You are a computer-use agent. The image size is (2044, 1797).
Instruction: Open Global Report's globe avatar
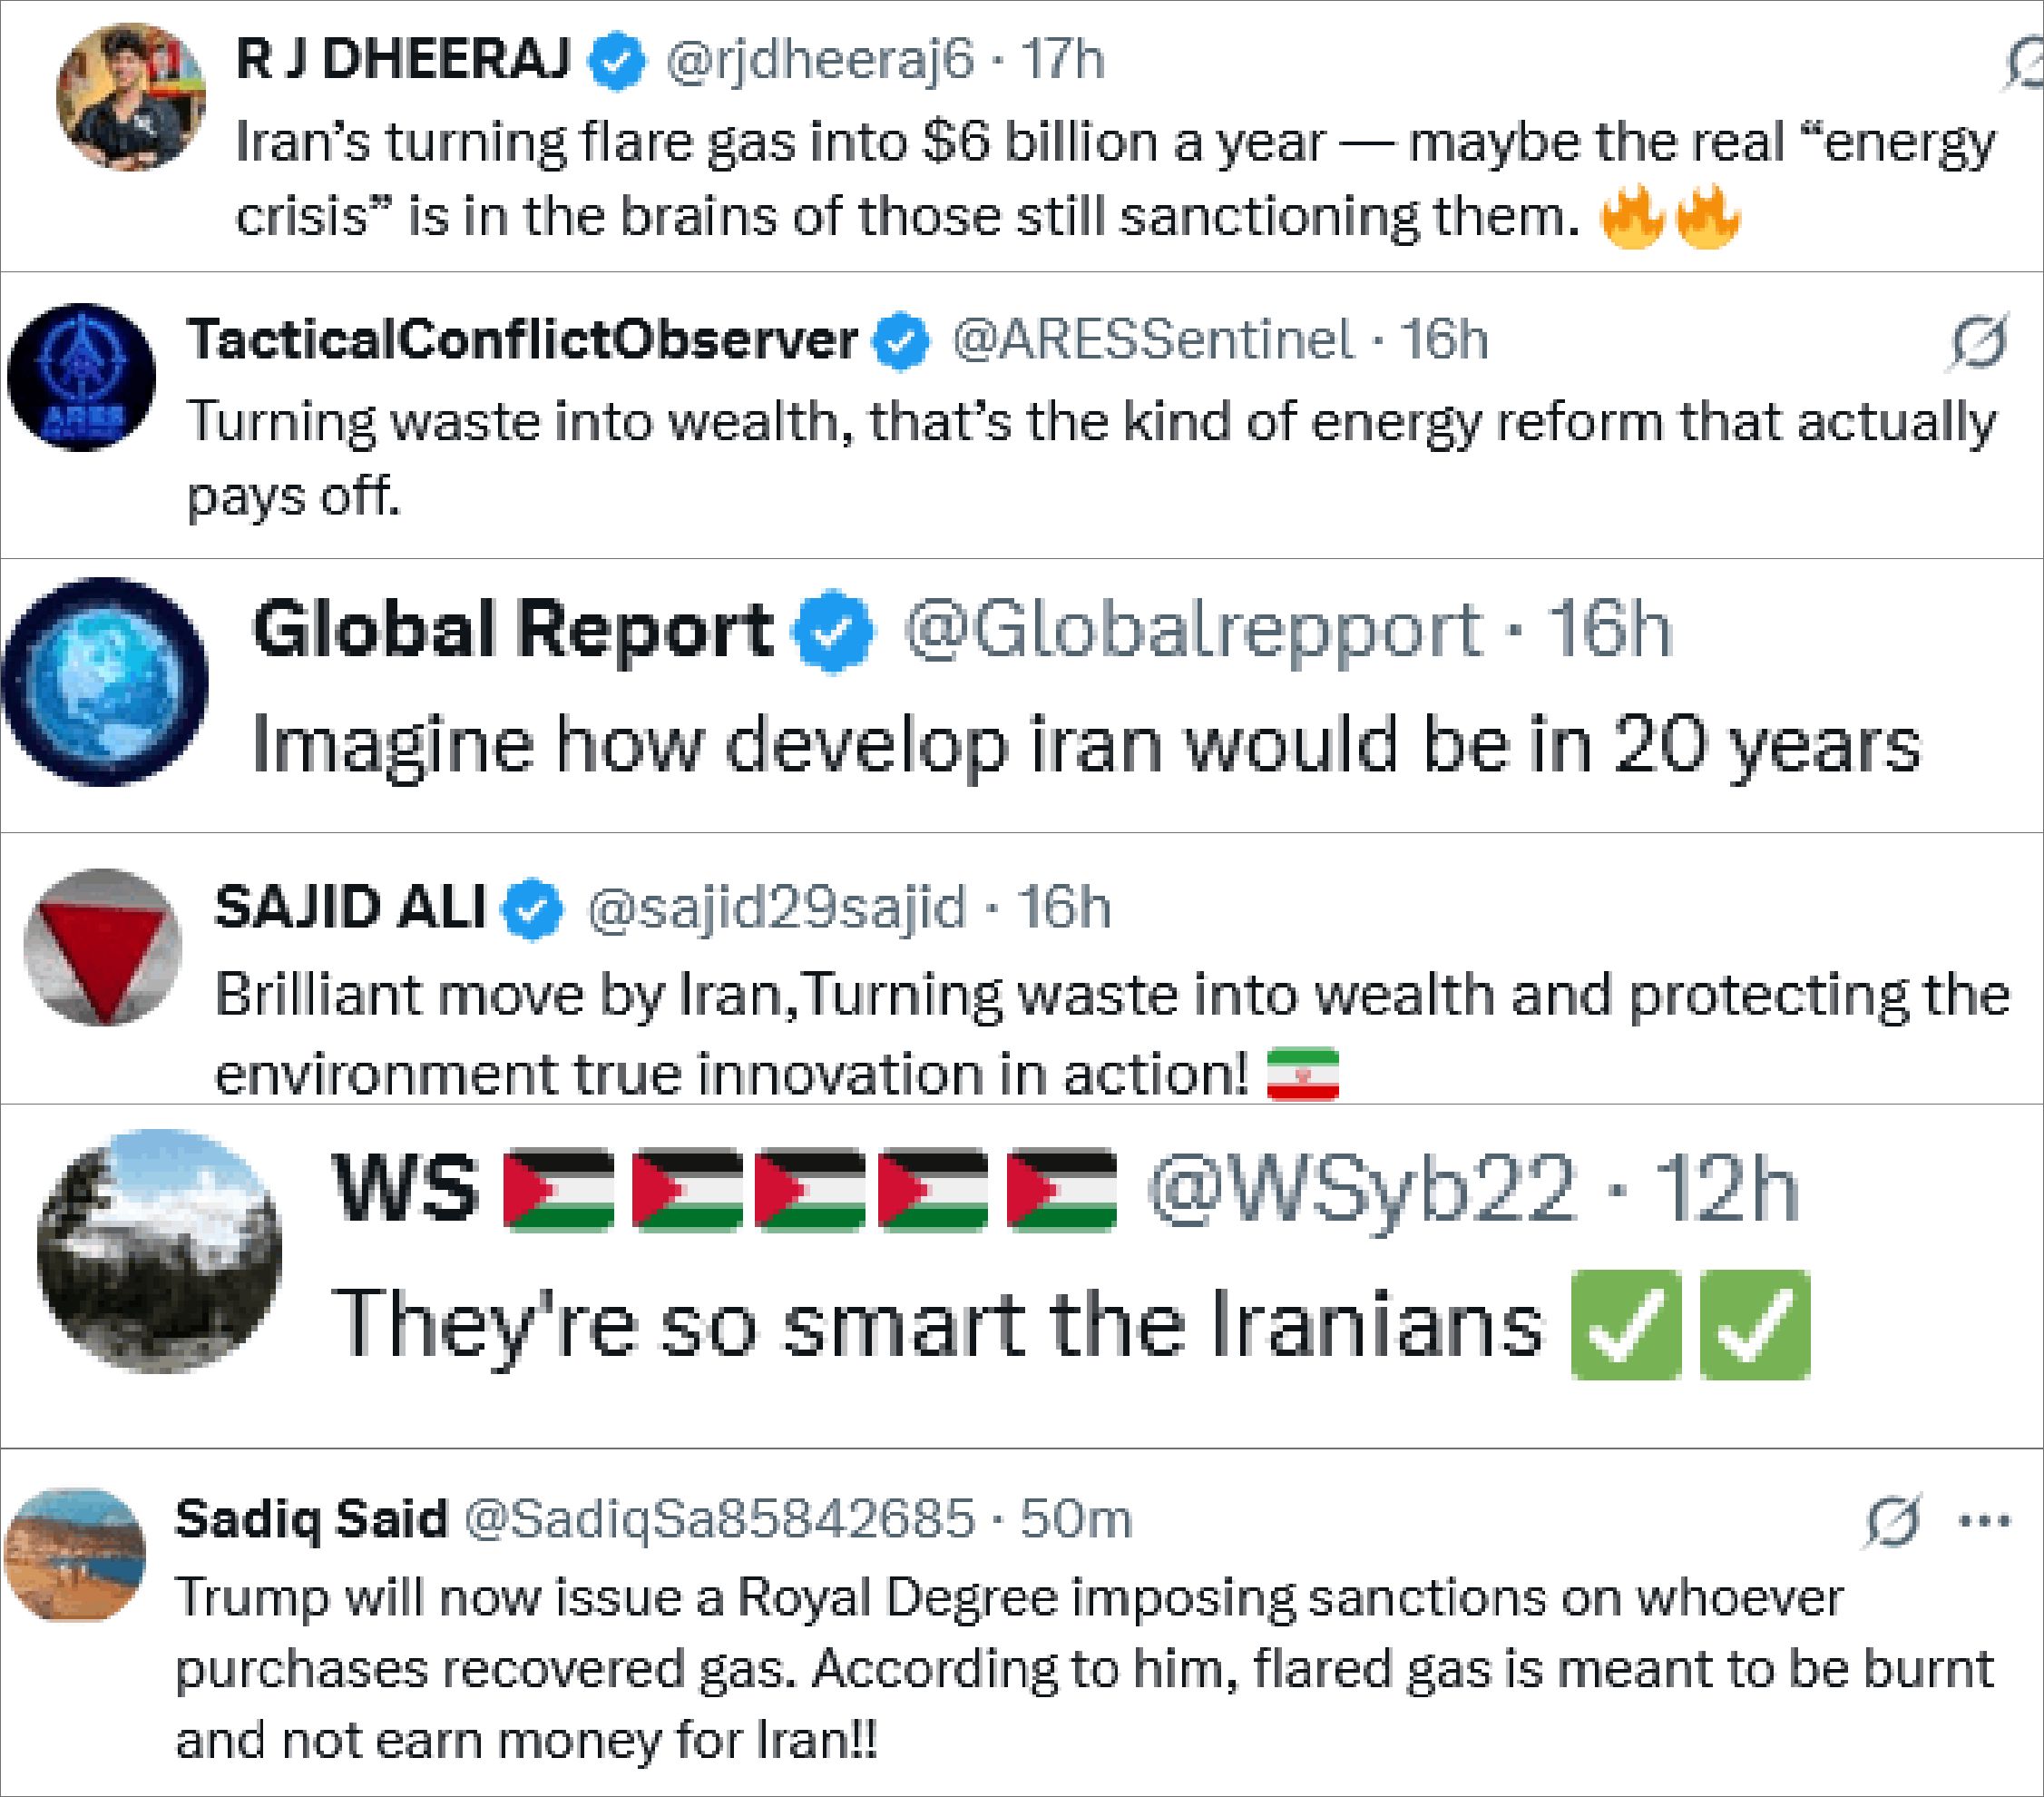coord(105,682)
